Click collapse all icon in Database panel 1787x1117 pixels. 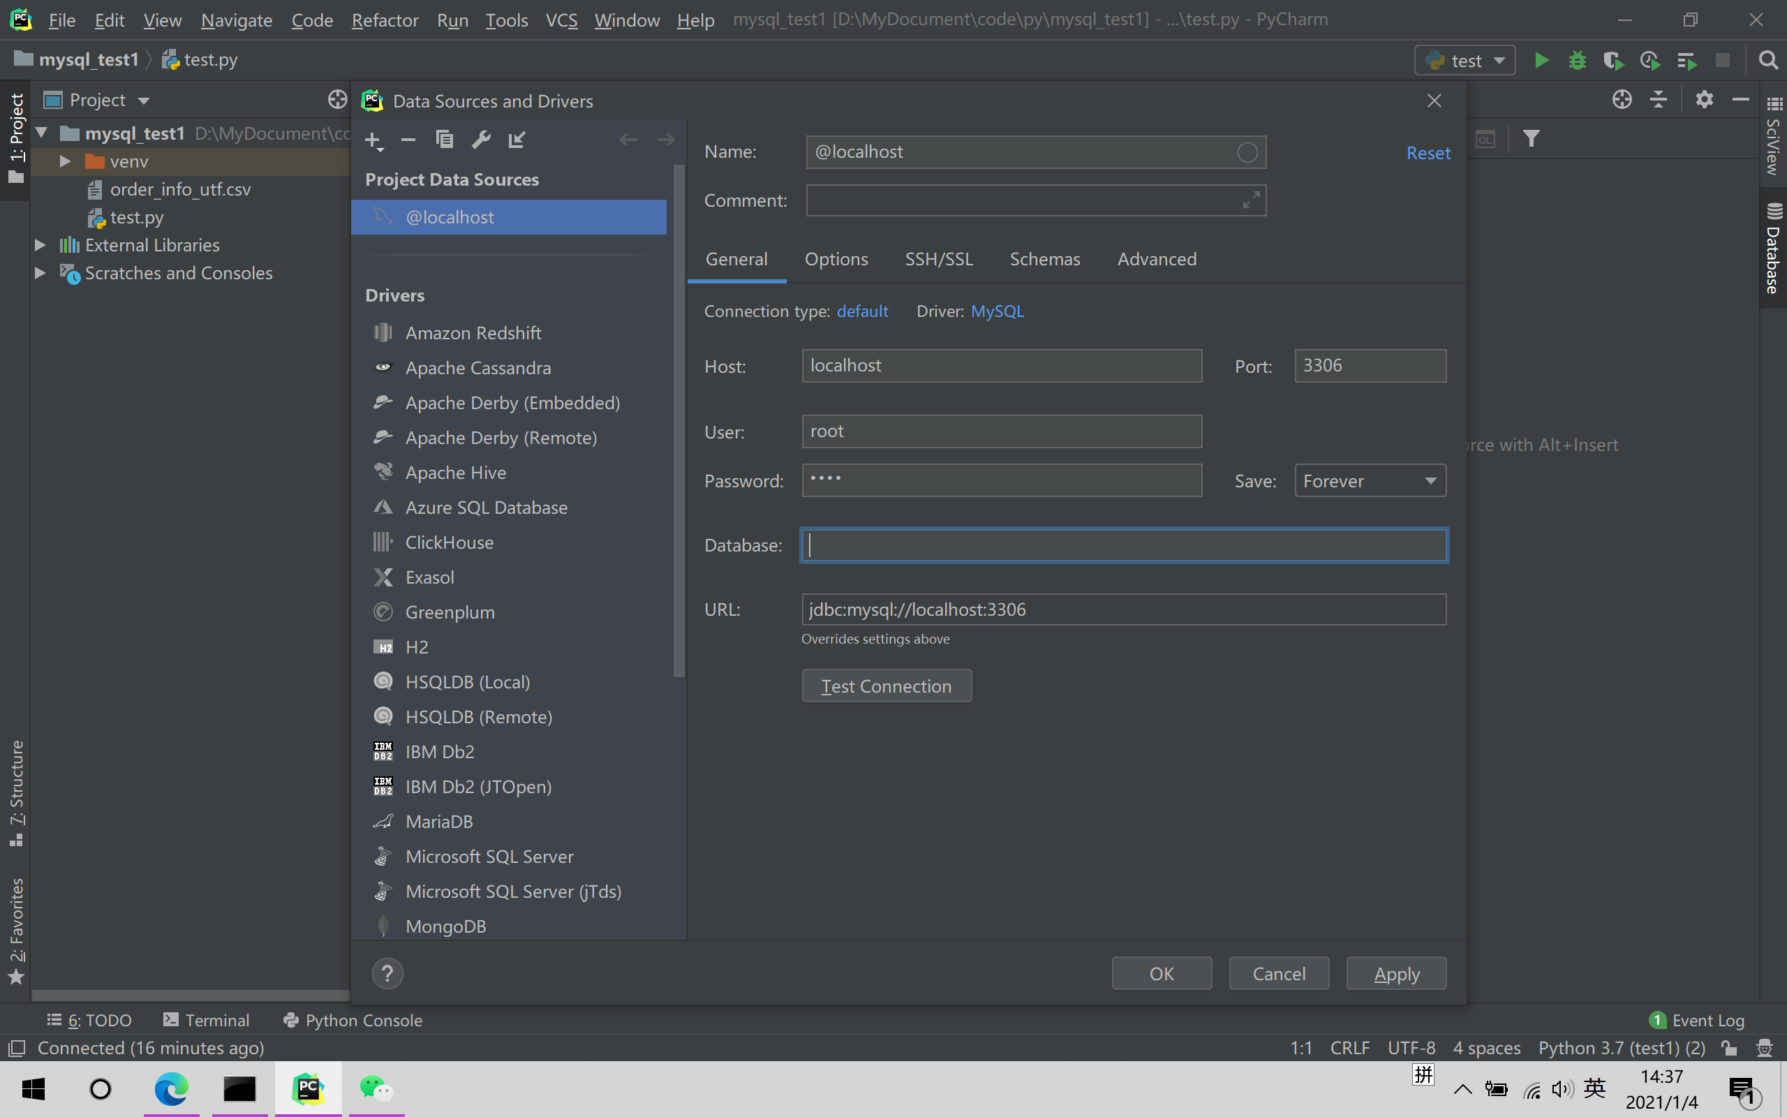click(x=1659, y=99)
